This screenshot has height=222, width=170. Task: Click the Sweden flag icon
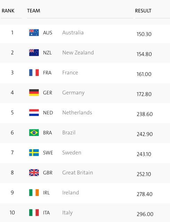[34, 153]
